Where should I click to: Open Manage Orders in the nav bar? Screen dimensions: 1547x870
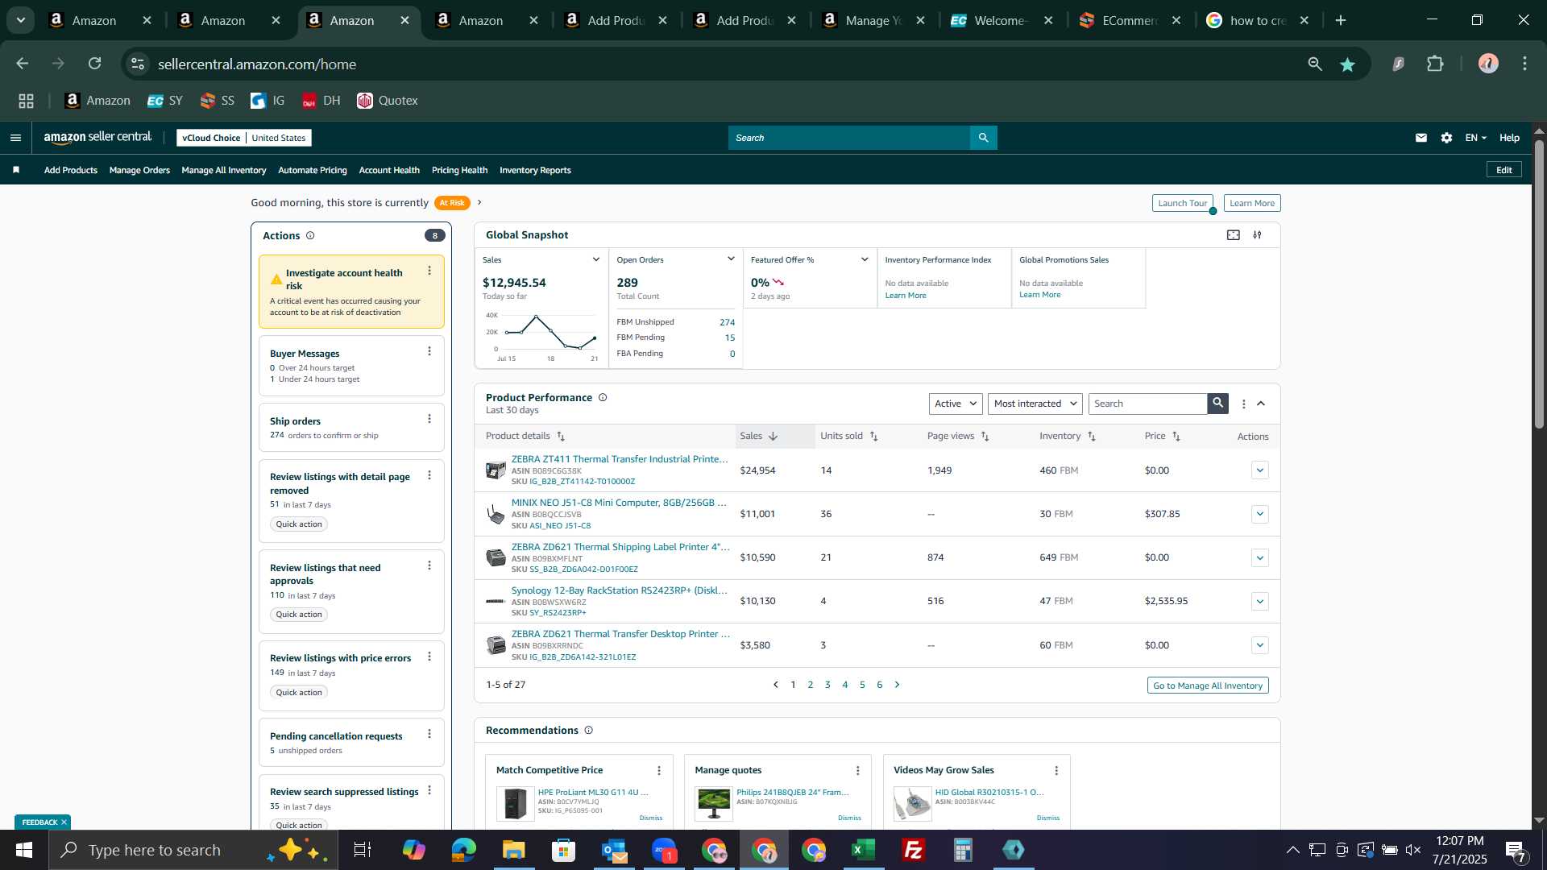[139, 170]
